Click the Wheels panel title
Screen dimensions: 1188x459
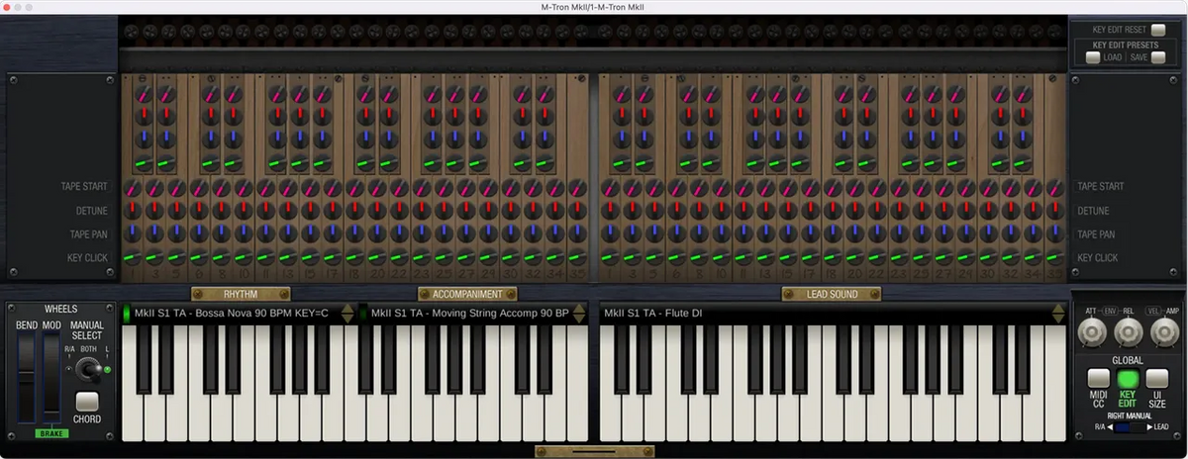click(60, 310)
